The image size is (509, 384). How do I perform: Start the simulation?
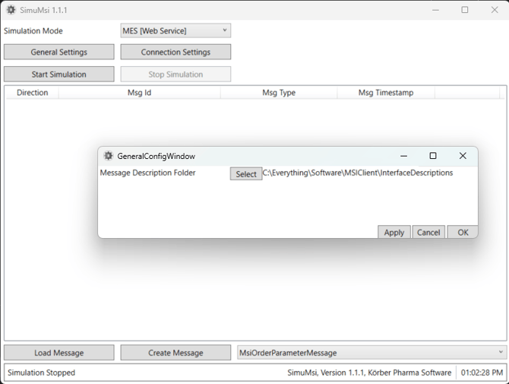[59, 75]
